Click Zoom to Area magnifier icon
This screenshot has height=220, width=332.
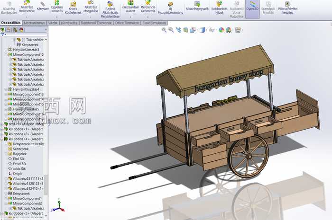171,30
